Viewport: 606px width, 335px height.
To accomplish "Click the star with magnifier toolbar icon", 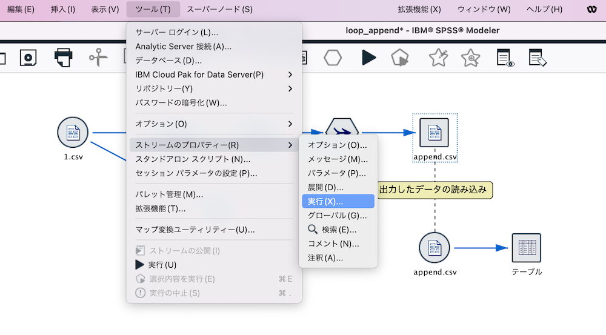I will pos(470,58).
